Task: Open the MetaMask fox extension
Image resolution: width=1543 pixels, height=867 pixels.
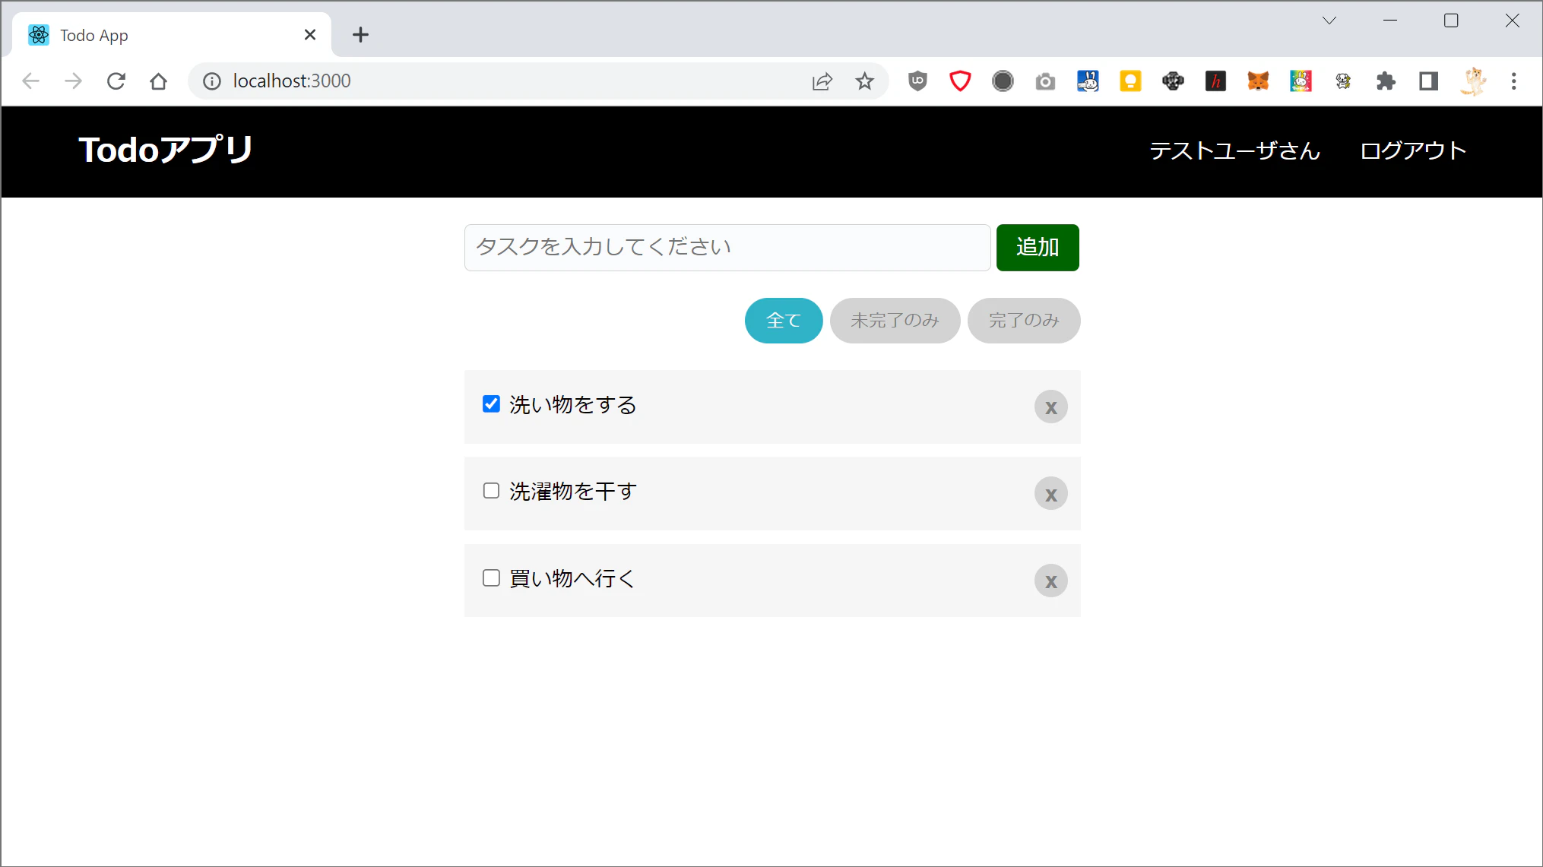Action: pyautogui.click(x=1258, y=81)
